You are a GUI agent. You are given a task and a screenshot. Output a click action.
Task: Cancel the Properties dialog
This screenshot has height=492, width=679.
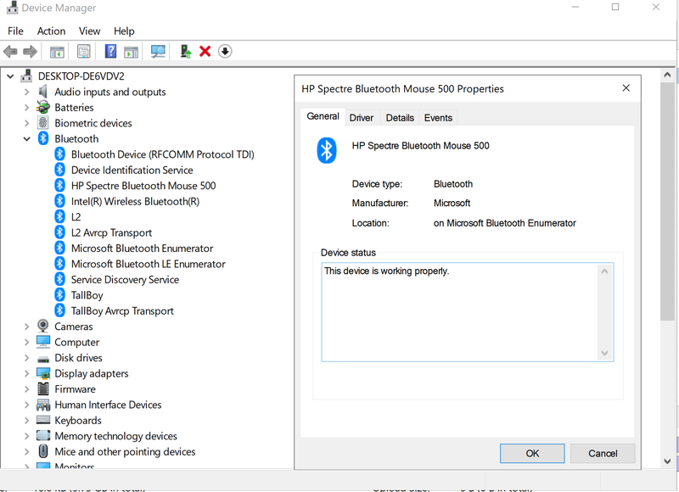[x=603, y=453]
